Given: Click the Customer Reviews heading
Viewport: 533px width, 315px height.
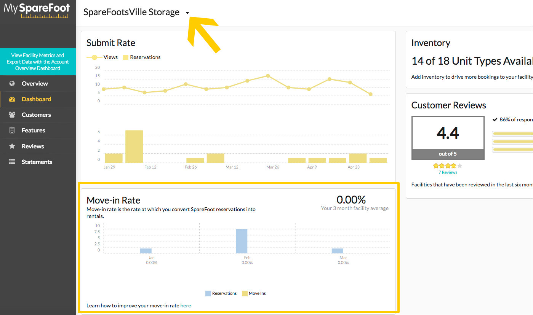Looking at the screenshot, I should click(x=449, y=105).
